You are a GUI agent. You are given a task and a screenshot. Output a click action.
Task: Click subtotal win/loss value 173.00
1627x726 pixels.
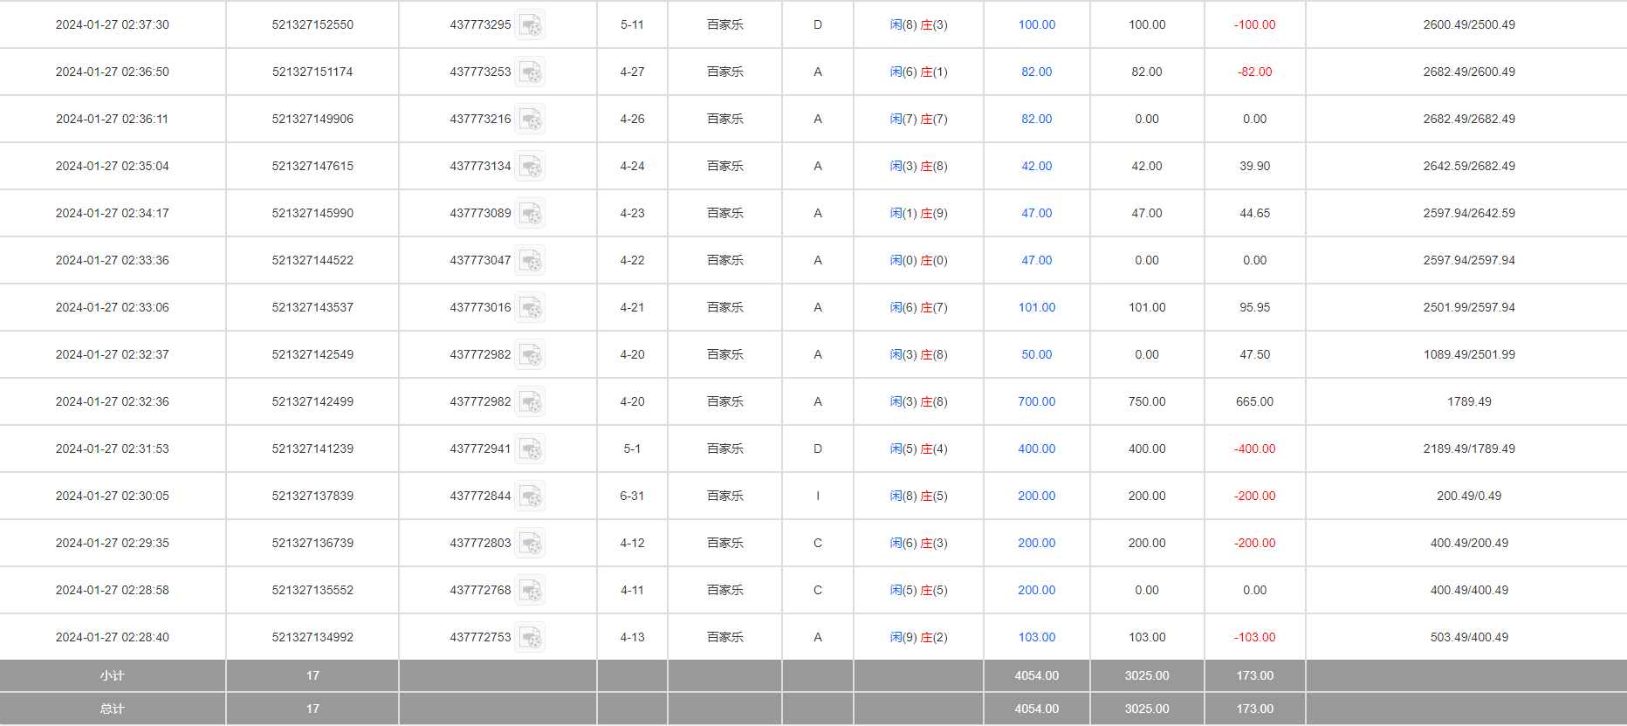pyautogui.click(x=1254, y=675)
